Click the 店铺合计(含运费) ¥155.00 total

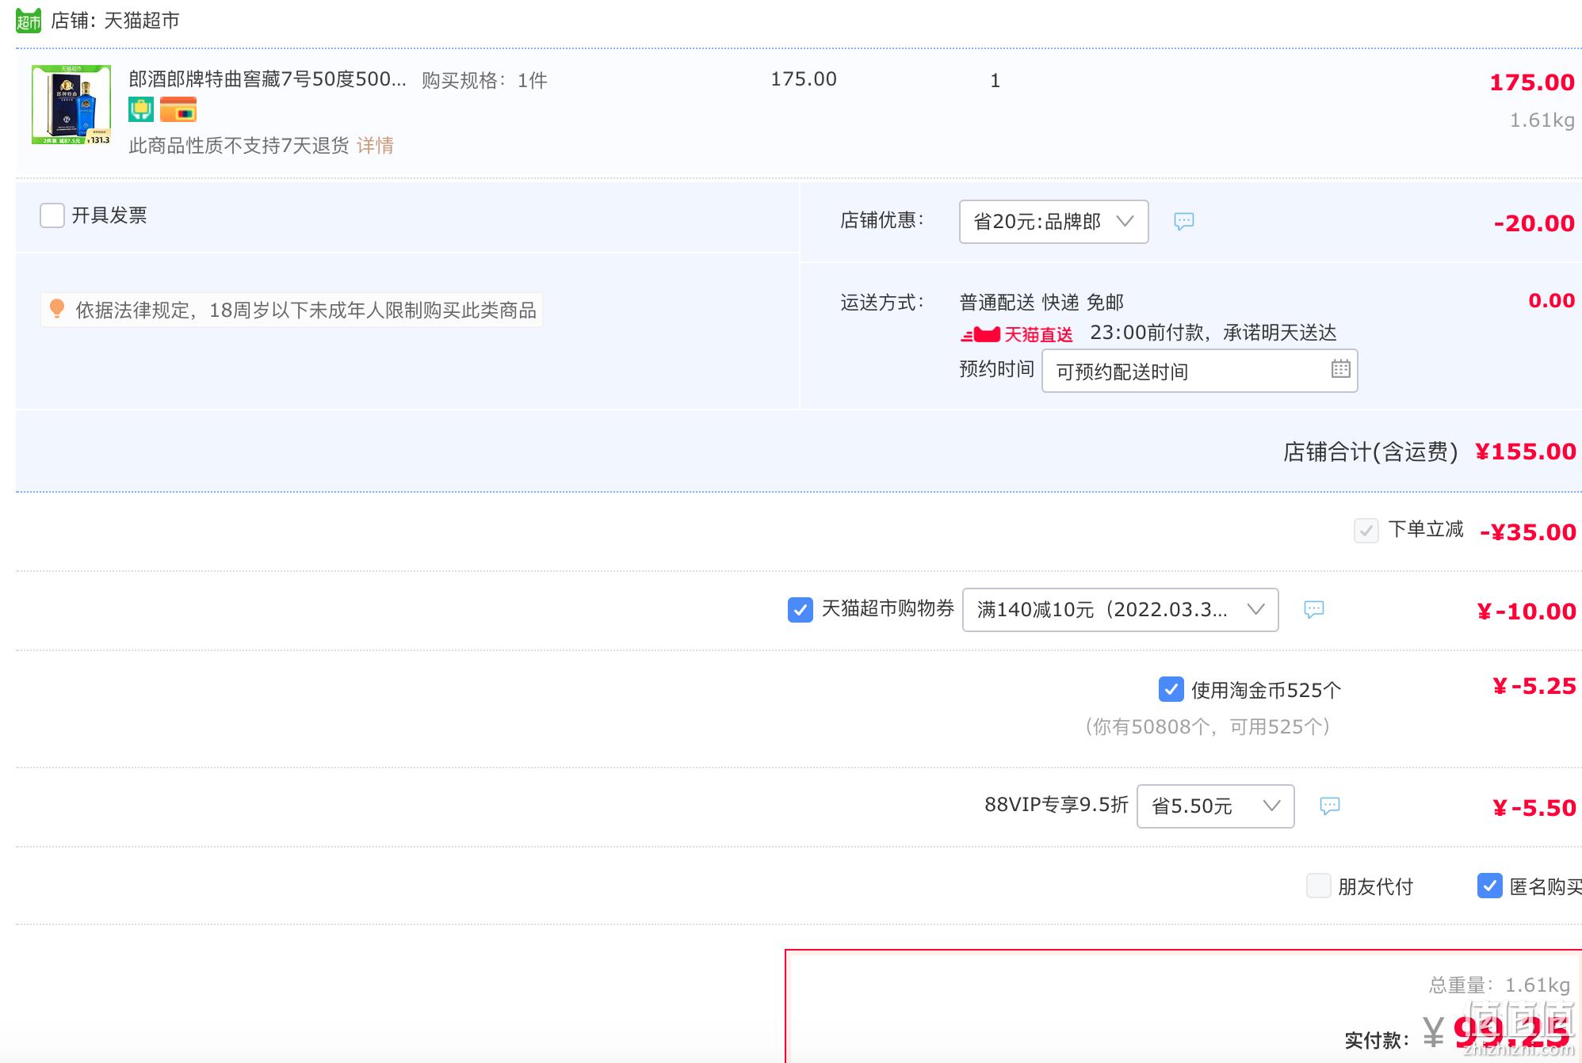pos(1429,452)
